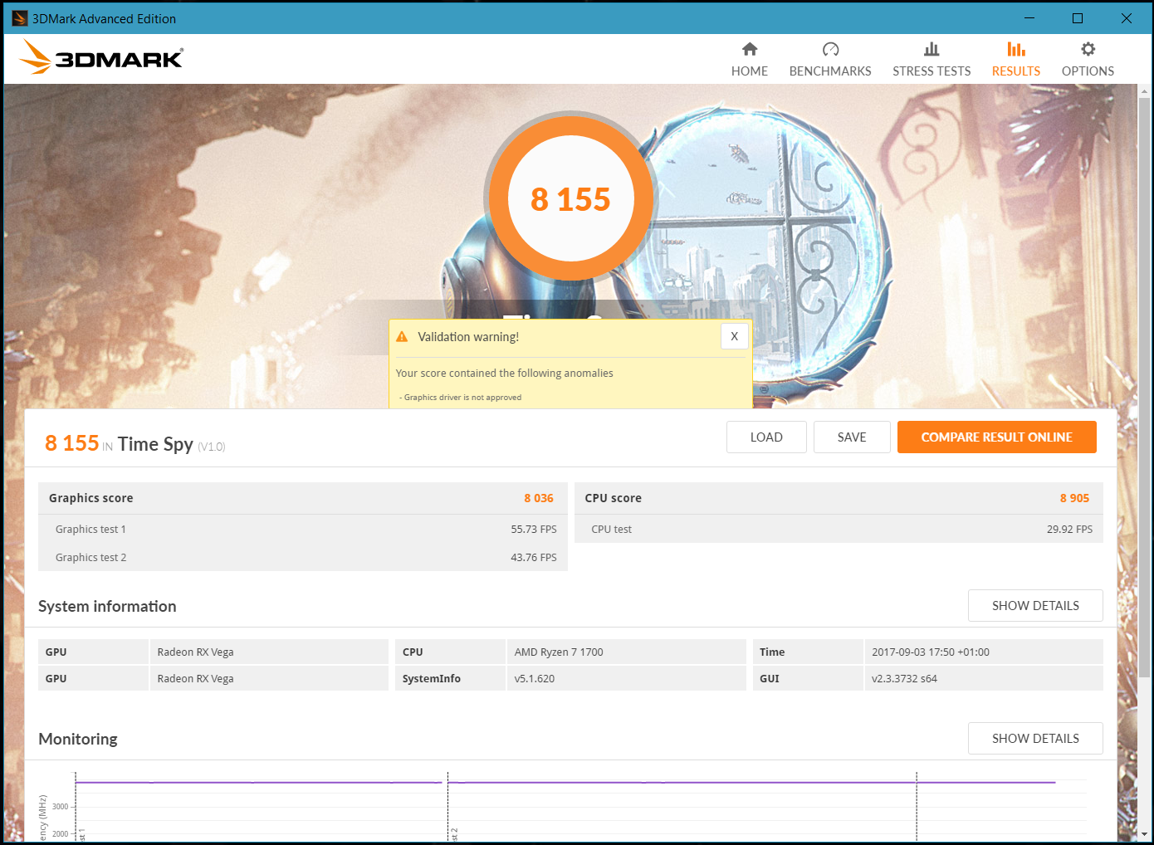
Task: Dismiss the Validation warning with X
Action: click(734, 336)
